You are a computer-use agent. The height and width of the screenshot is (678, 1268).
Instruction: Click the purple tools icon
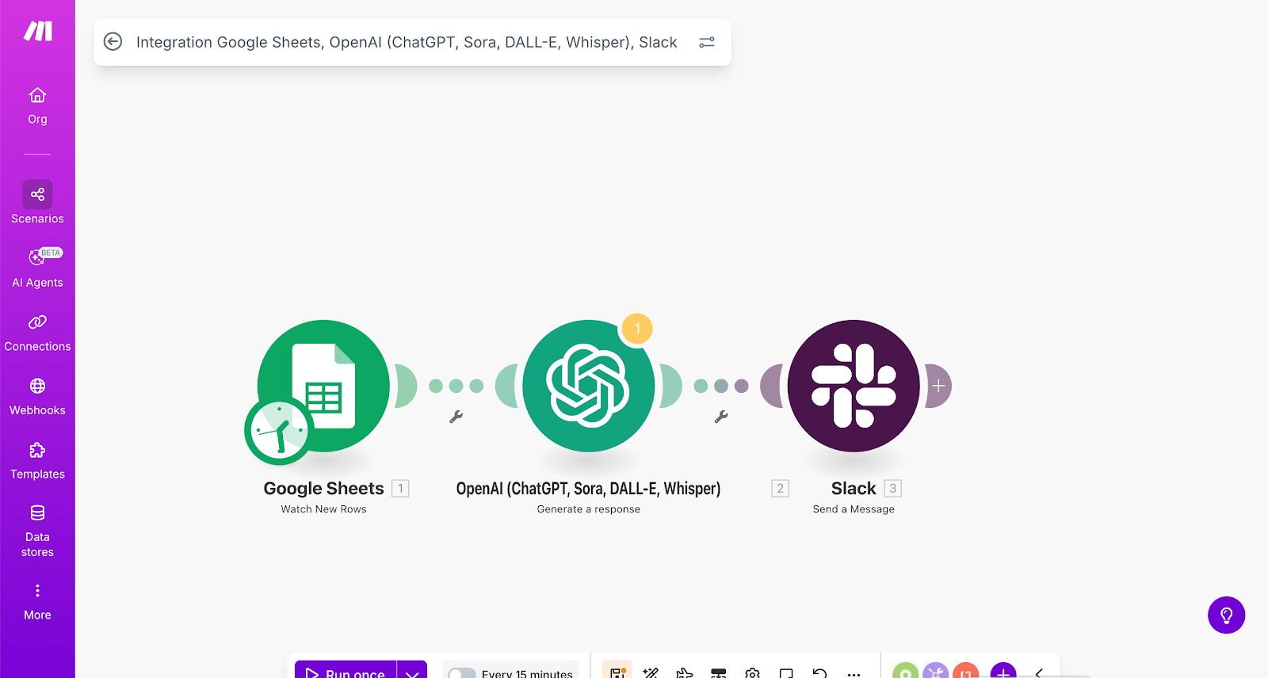tap(936, 672)
